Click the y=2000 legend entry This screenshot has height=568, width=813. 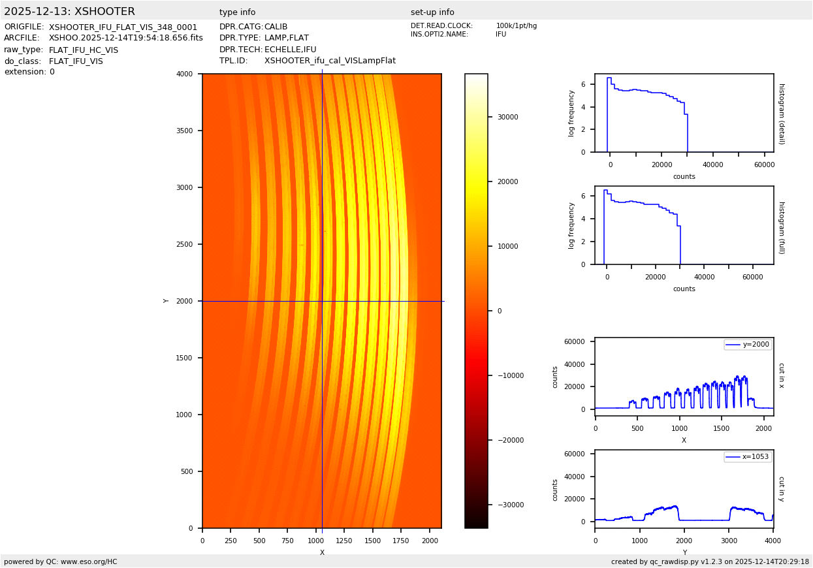click(748, 344)
